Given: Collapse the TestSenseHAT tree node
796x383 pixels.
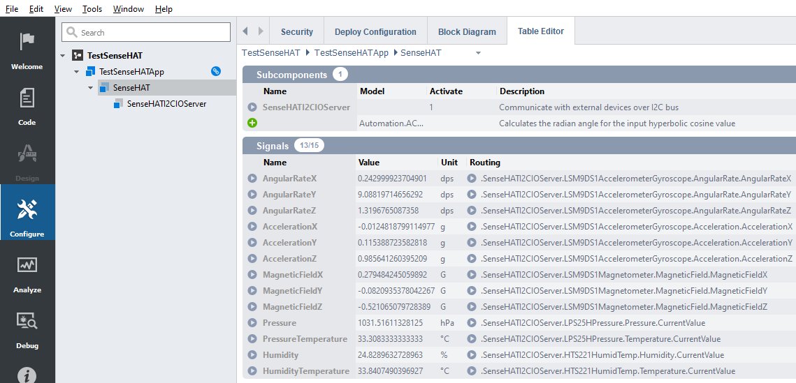Looking at the screenshot, I should [x=62, y=56].
